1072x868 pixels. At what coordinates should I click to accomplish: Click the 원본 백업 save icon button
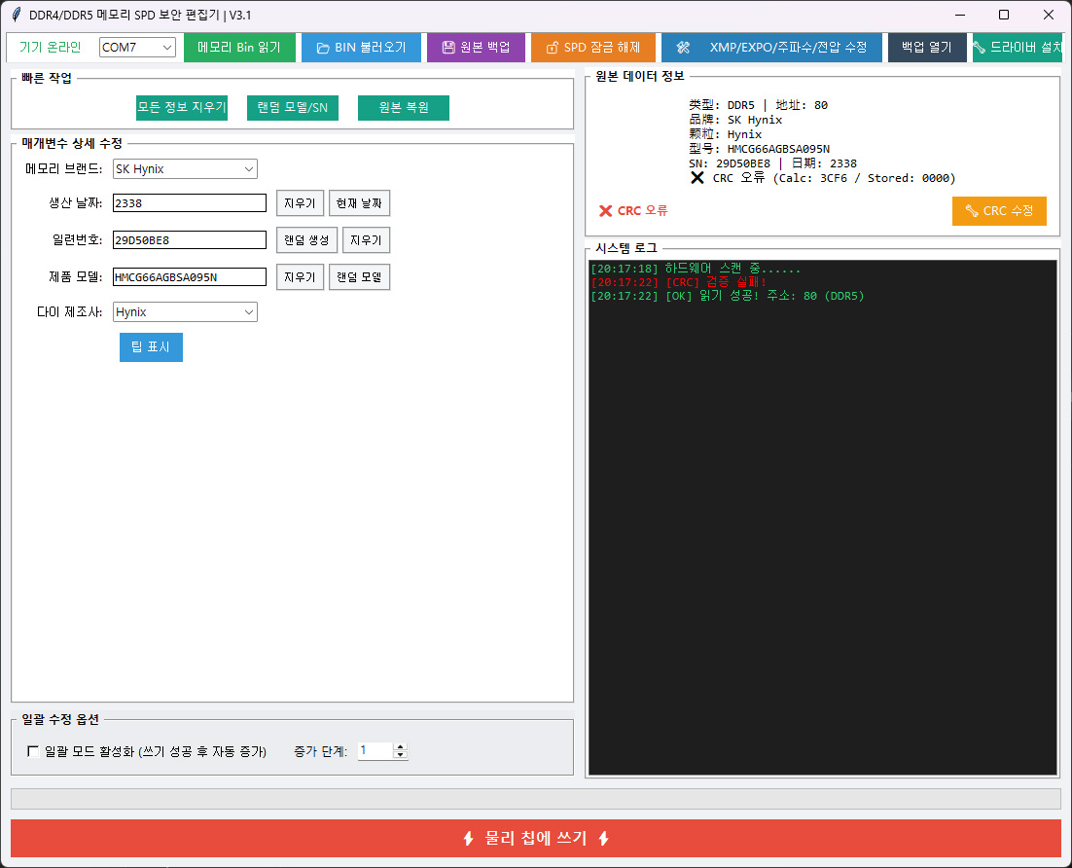tap(476, 47)
